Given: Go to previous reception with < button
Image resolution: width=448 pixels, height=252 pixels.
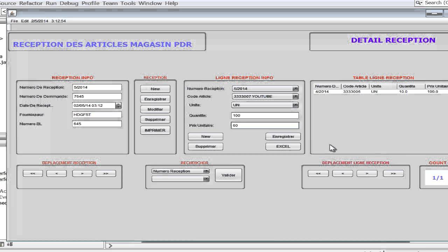Looking at the screenshot, I should 56,173.
